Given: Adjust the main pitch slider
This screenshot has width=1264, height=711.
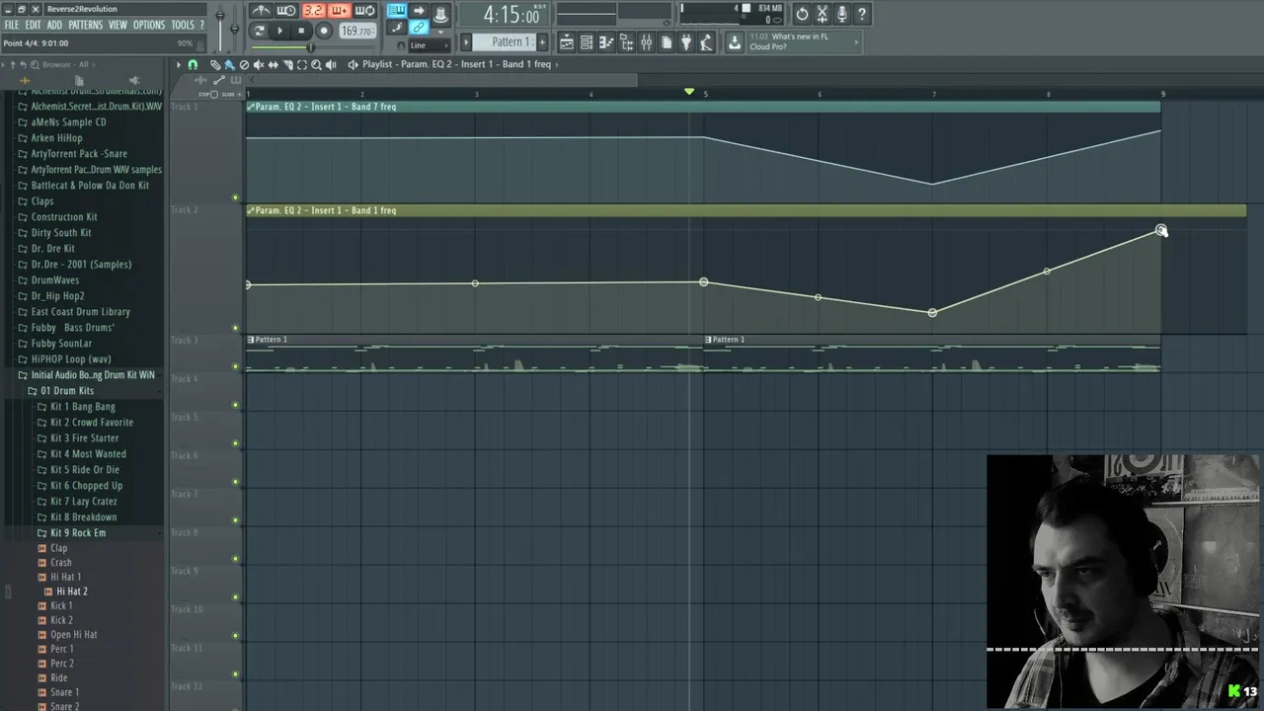Looking at the screenshot, I should (234, 28).
